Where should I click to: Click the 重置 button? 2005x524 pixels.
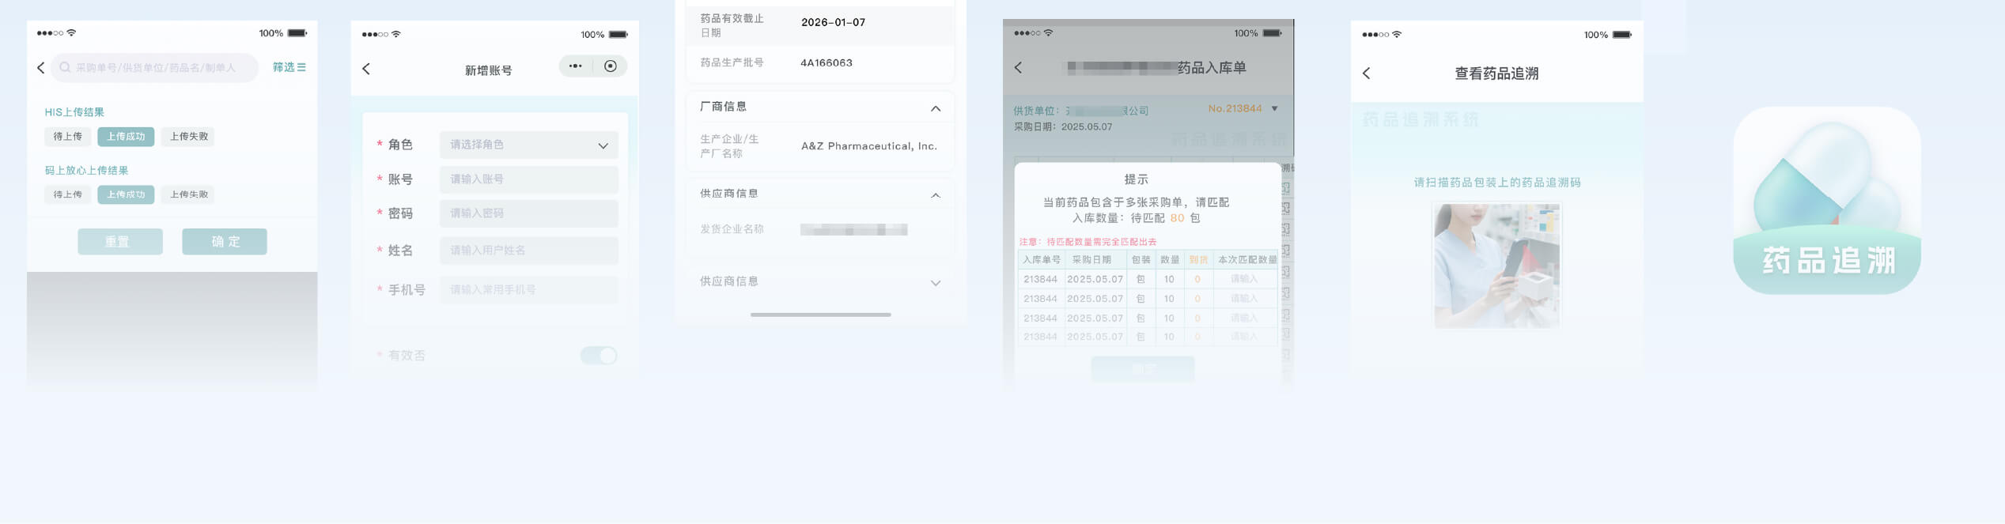pyautogui.click(x=120, y=242)
